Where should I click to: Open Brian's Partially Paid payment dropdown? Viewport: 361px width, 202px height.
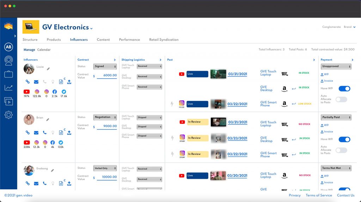point(336,117)
